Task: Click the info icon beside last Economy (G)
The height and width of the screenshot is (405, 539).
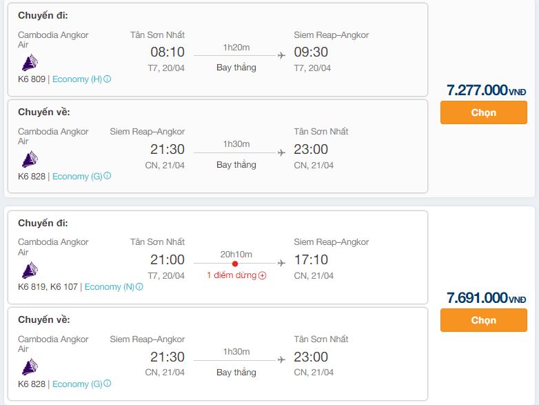Action: (x=108, y=384)
